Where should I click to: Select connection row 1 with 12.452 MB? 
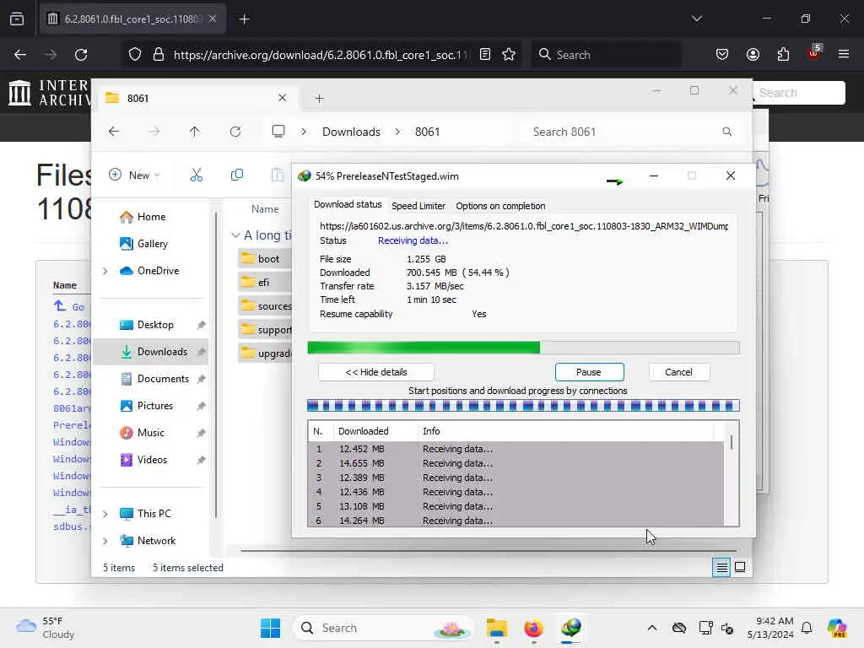[516, 449]
